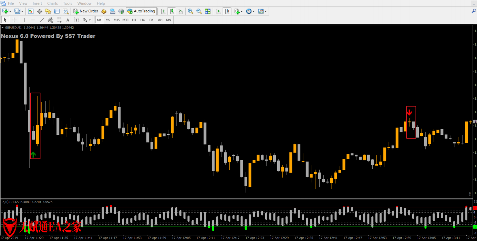Open the periodicity clock dropdown

pyautogui.click(x=254, y=11)
